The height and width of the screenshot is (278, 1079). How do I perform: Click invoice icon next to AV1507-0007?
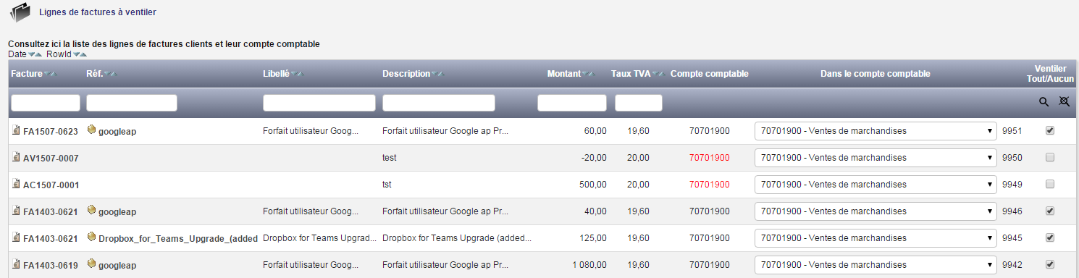pyautogui.click(x=17, y=157)
